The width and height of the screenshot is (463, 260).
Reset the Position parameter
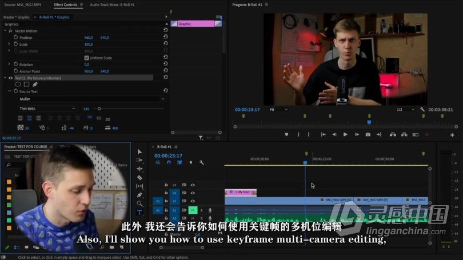[166, 38]
